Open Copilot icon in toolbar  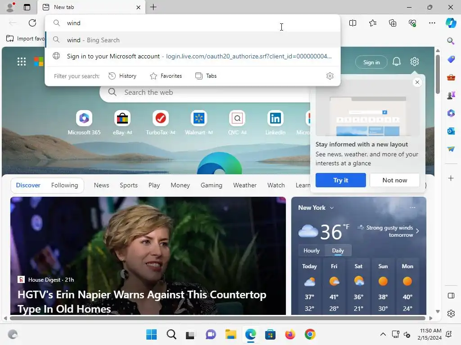coord(451,23)
